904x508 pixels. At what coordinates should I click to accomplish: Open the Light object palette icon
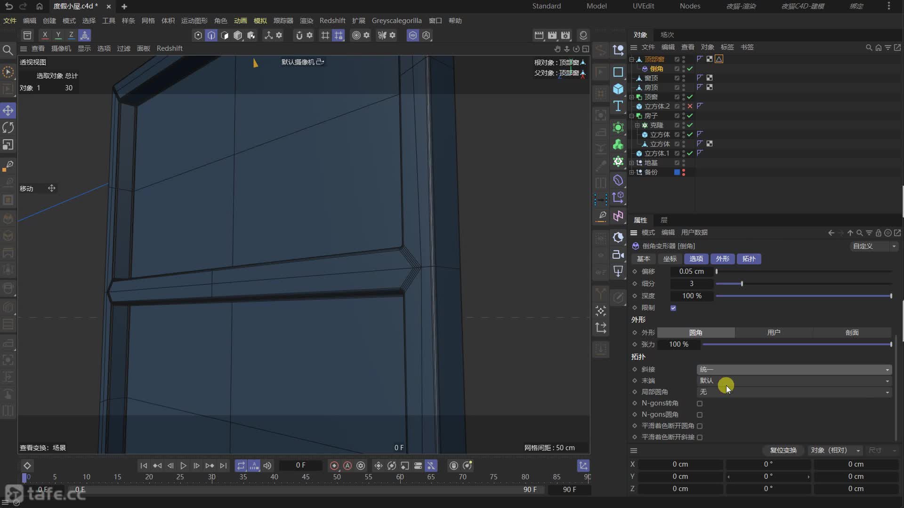point(618,271)
